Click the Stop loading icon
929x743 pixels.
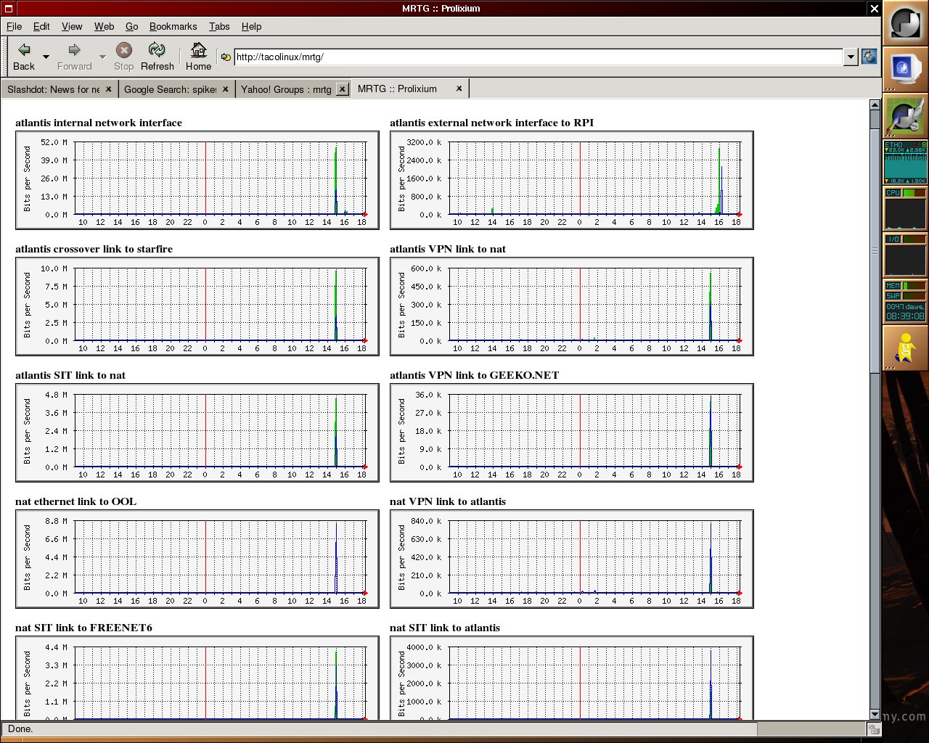tap(124, 50)
